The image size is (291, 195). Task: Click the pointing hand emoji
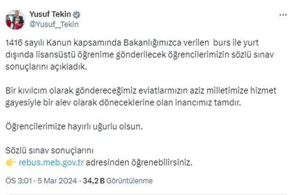pyautogui.click(x=11, y=163)
